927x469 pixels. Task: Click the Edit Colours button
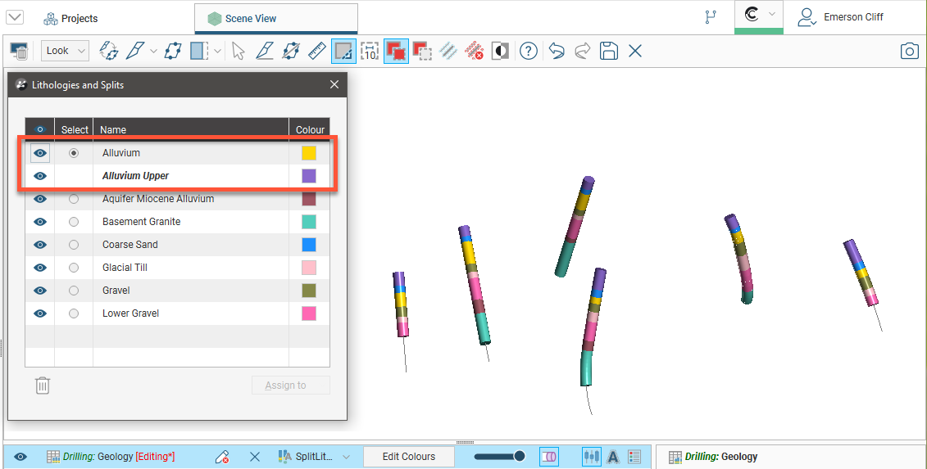click(x=408, y=457)
